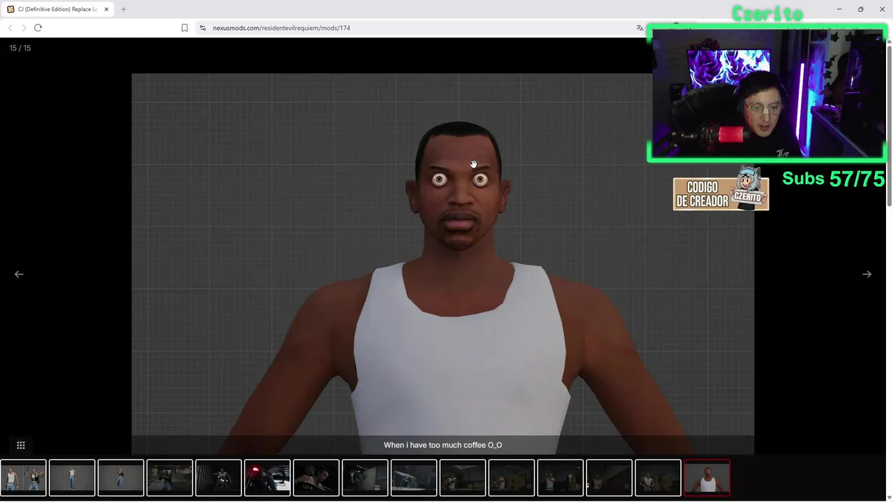Select the second gallery thumbnail
The width and height of the screenshot is (893, 502).
[72, 478]
